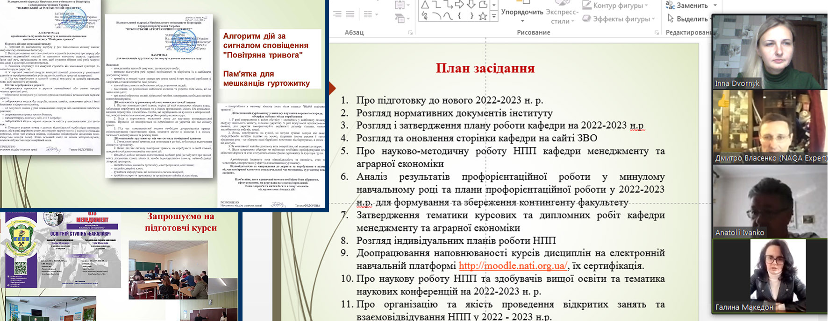The image size is (828, 321).
Task: Click the slide title План засідання
Action: tap(485, 68)
